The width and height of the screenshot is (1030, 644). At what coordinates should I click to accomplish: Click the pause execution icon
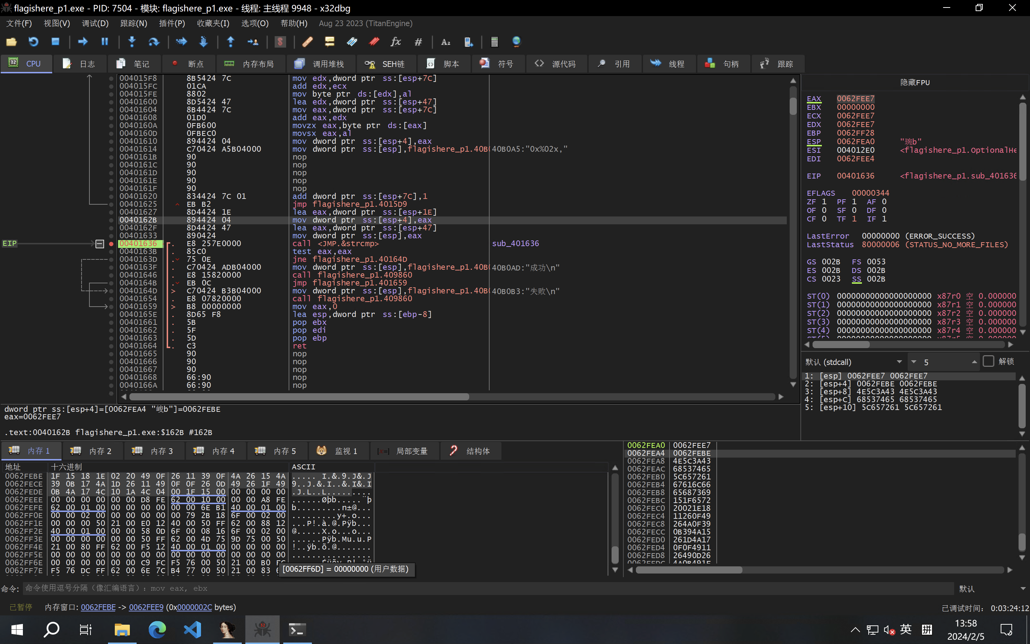click(x=105, y=42)
